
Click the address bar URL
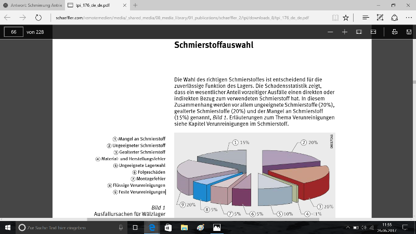pyautogui.click(x=182, y=18)
